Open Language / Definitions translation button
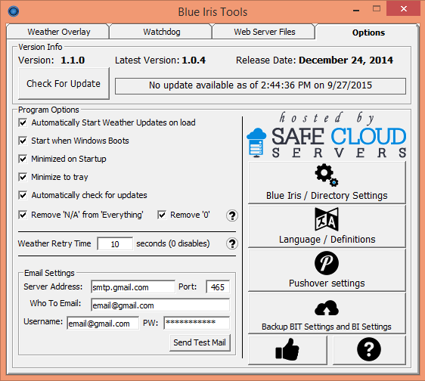Image resolution: width=425 pixels, height=381 pixels. point(327,226)
